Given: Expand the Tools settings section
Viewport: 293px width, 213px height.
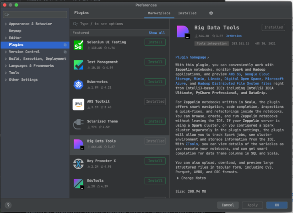Looking at the screenshot, I should click(x=6, y=73).
